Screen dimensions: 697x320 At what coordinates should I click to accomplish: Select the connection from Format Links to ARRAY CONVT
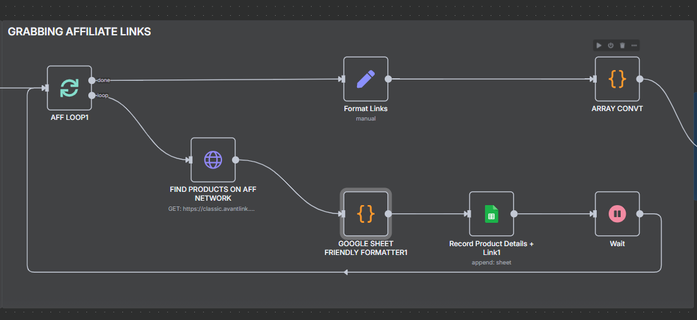pos(491,79)
